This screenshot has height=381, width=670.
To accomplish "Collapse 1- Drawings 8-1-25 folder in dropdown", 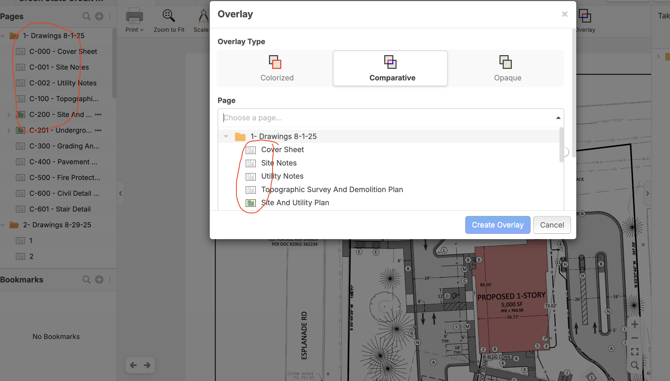I will (226, 136).
